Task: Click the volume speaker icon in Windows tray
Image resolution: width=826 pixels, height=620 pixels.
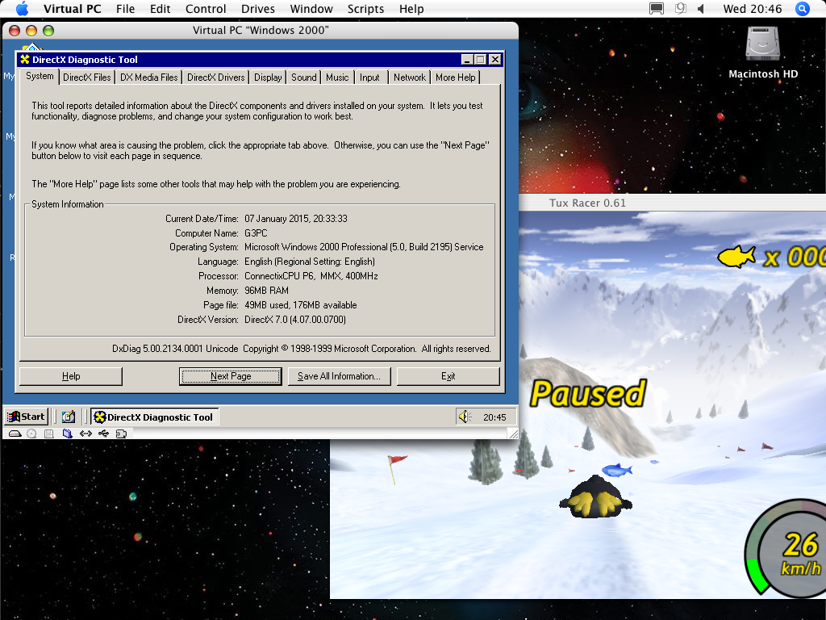Action: click(x=465, y=417)
